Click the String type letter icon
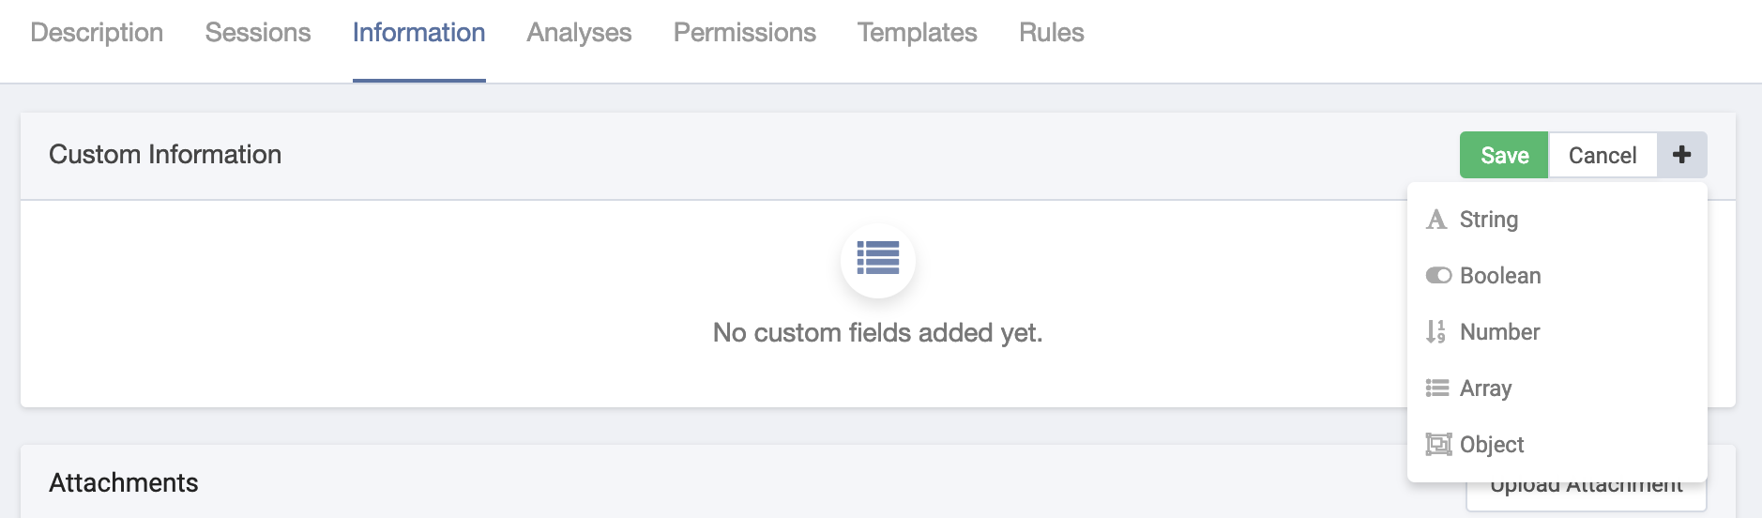 [x=1436, y=220]
